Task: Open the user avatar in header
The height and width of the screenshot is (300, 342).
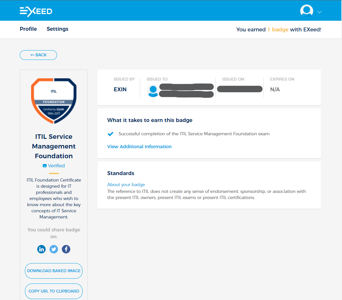Action: [306, 11]
